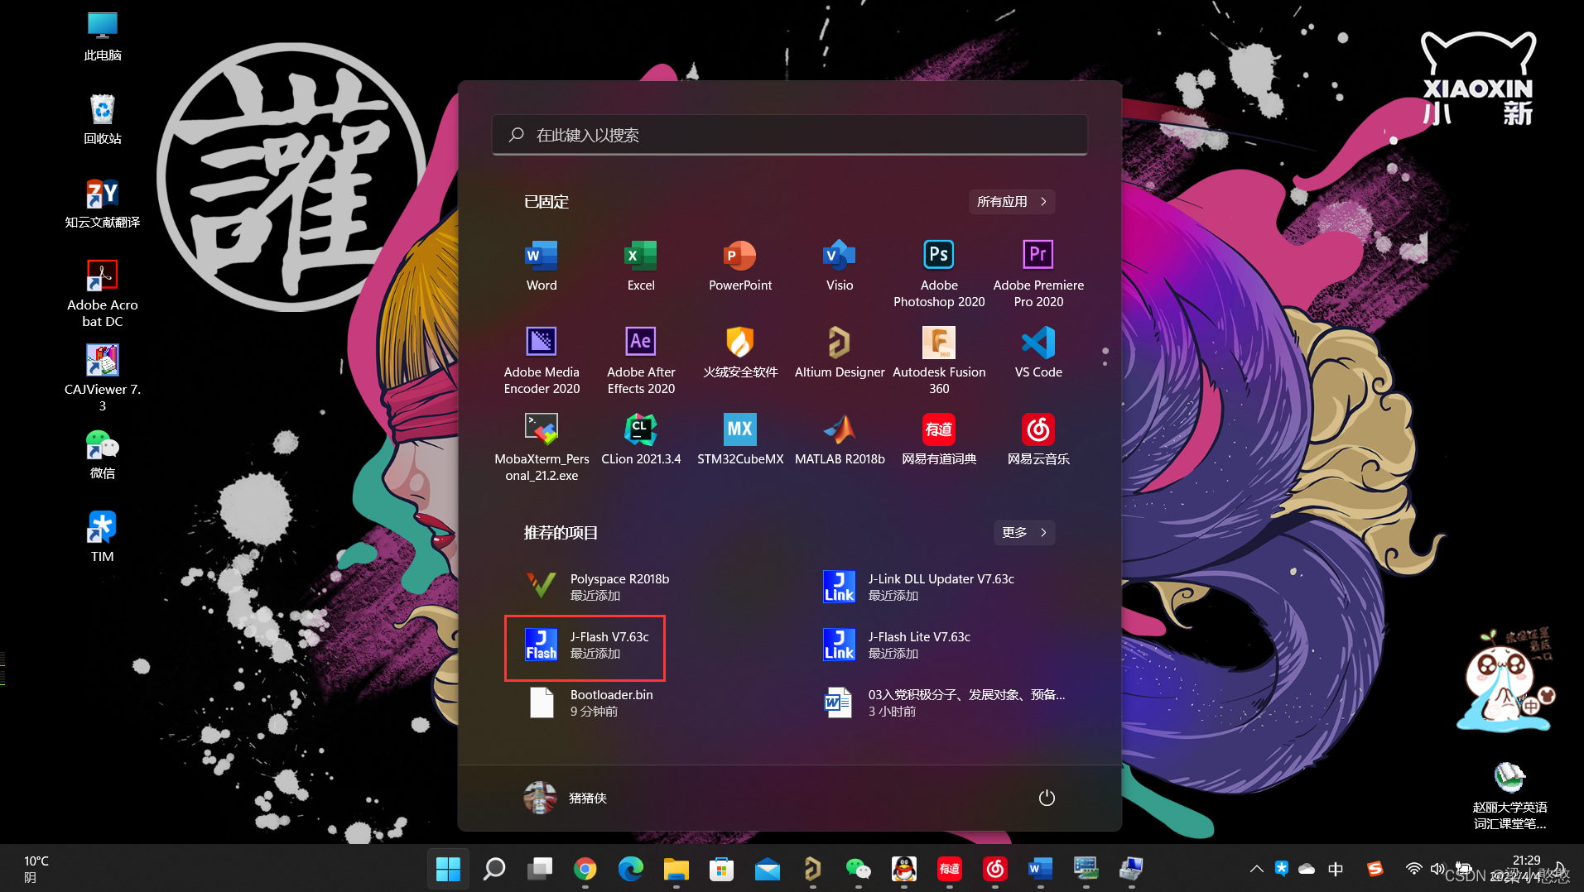
Task: Launch 网易云音乐 pinned app
Action: (1038, 439)
